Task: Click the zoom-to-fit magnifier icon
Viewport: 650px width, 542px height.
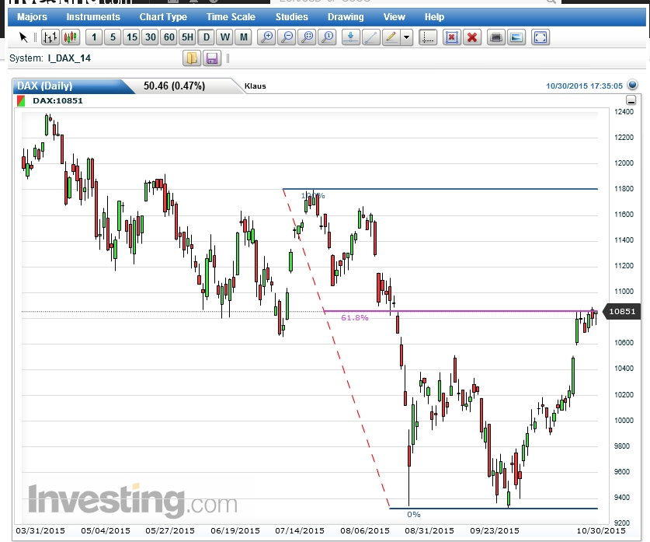Action: tap(308, 37)
